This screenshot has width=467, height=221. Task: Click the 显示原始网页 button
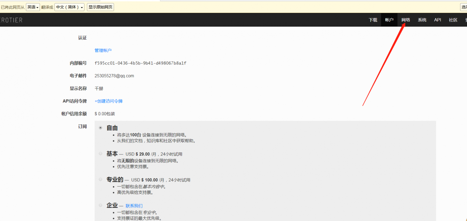click(100, 7)
